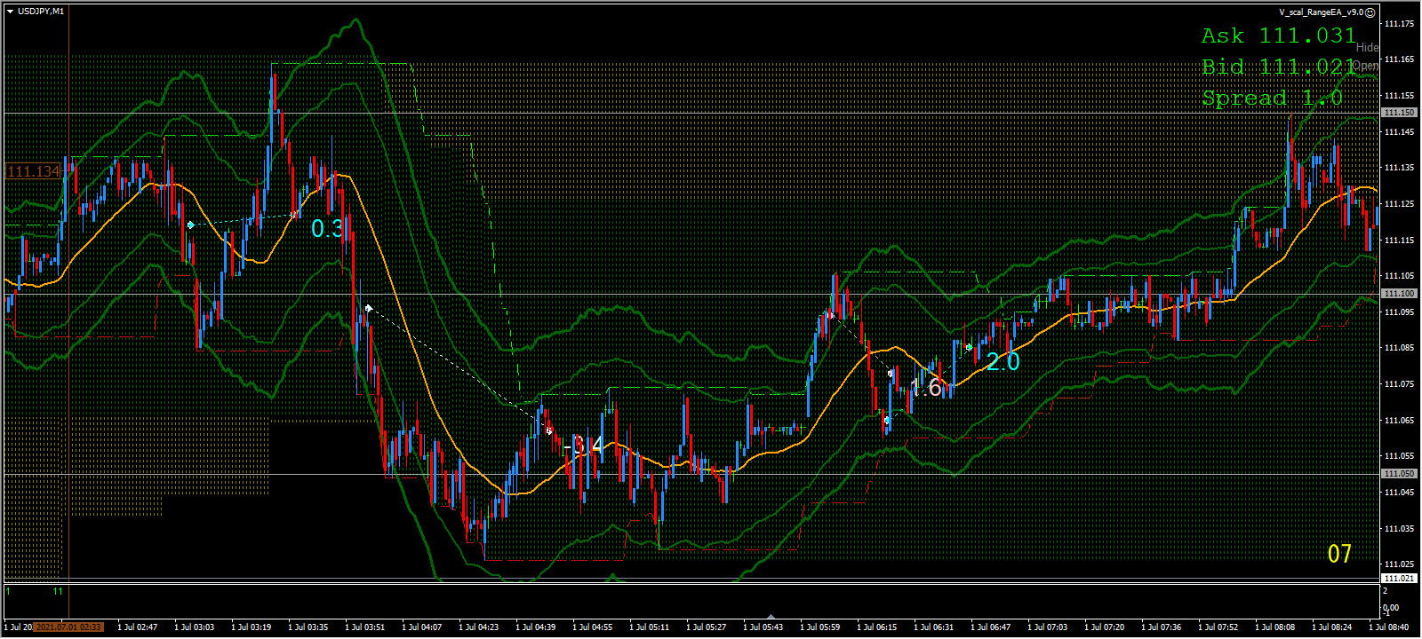This screenshot has height=639, width=1422.
Task: Click the V_scal_RangeEA_v9.0 expert label
Action: (1321, 12)
